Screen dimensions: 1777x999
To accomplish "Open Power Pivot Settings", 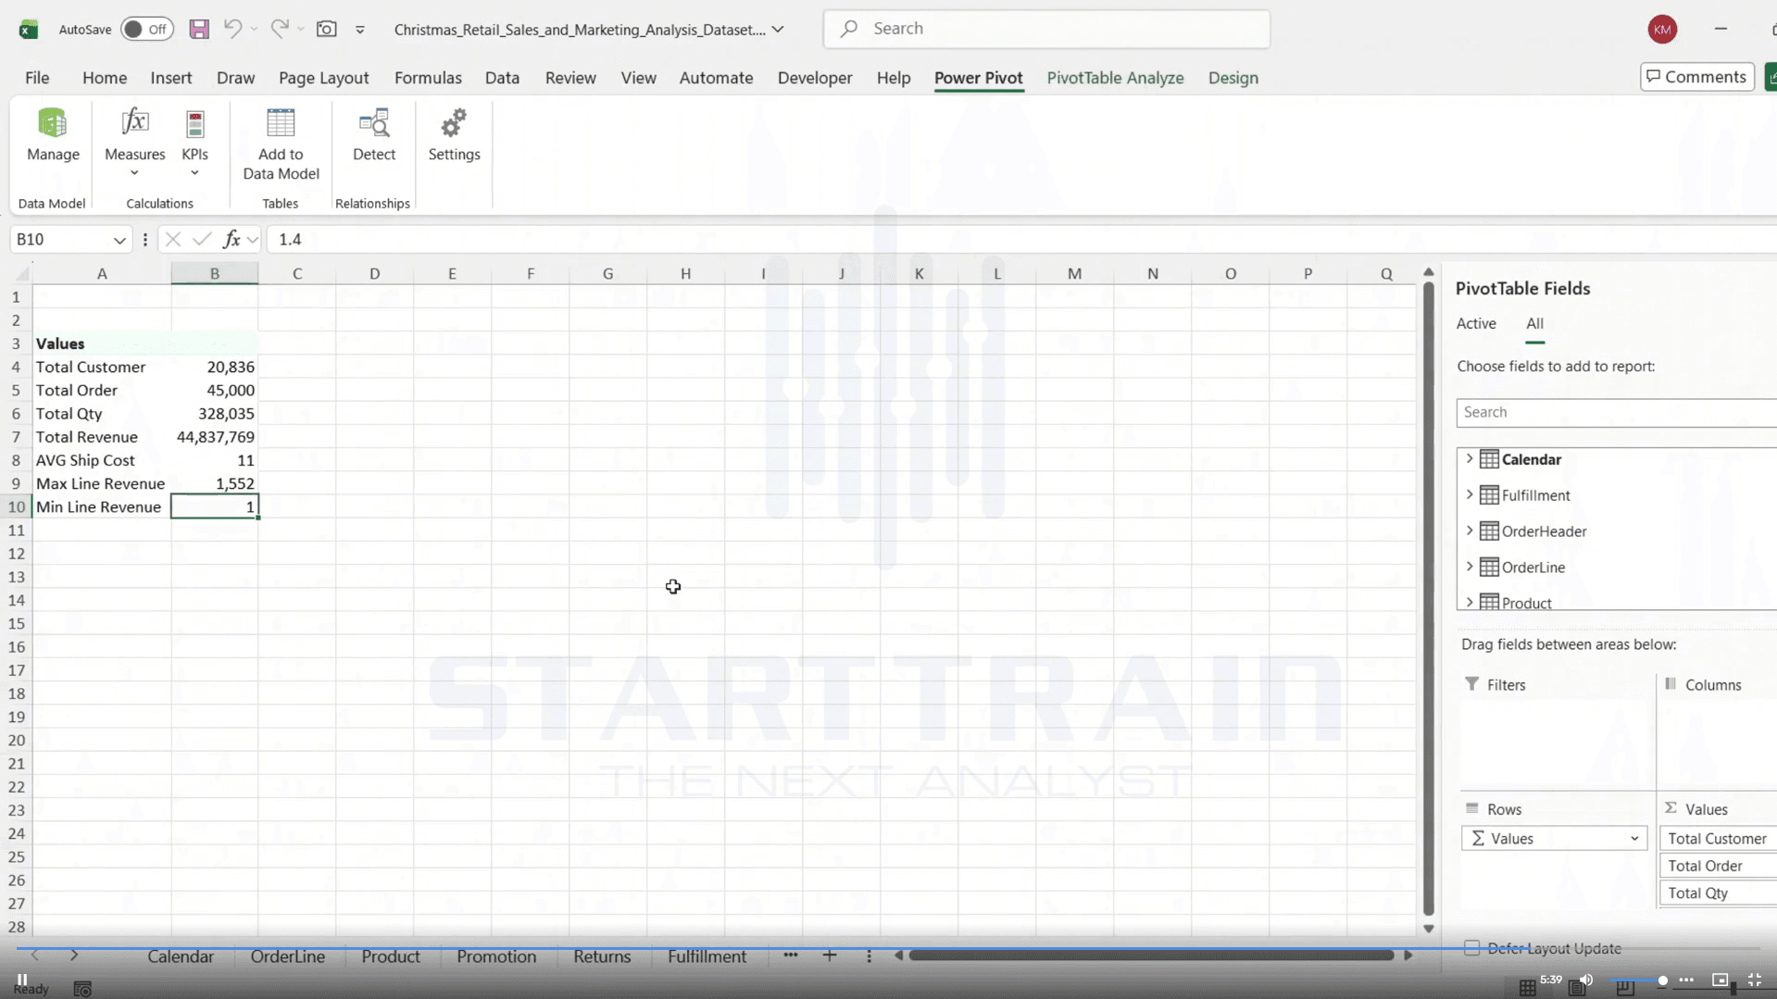I will (x=454, y=135).
